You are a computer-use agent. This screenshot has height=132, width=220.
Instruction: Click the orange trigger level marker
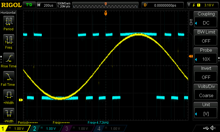(191, 56)
